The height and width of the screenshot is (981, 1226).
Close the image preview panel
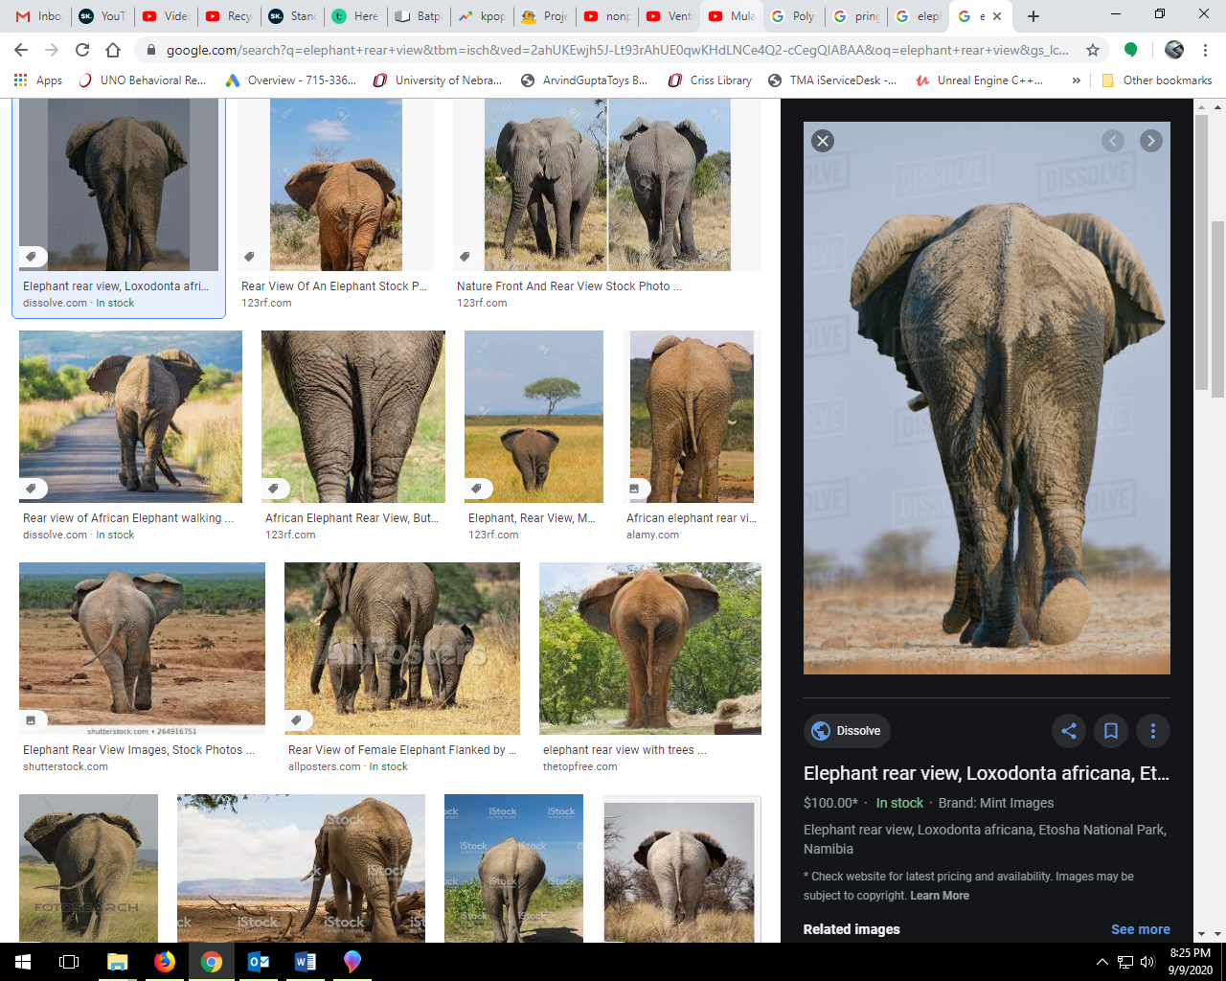click(x=822, y=141)
